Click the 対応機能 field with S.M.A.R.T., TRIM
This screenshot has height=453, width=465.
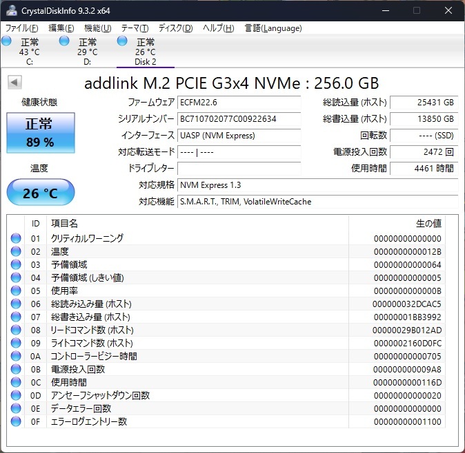coord(318,202)
